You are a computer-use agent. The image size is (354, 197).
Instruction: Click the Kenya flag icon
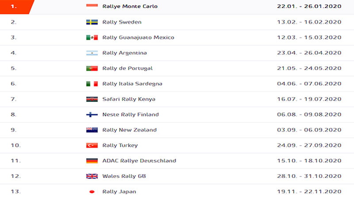click(92, 99)
